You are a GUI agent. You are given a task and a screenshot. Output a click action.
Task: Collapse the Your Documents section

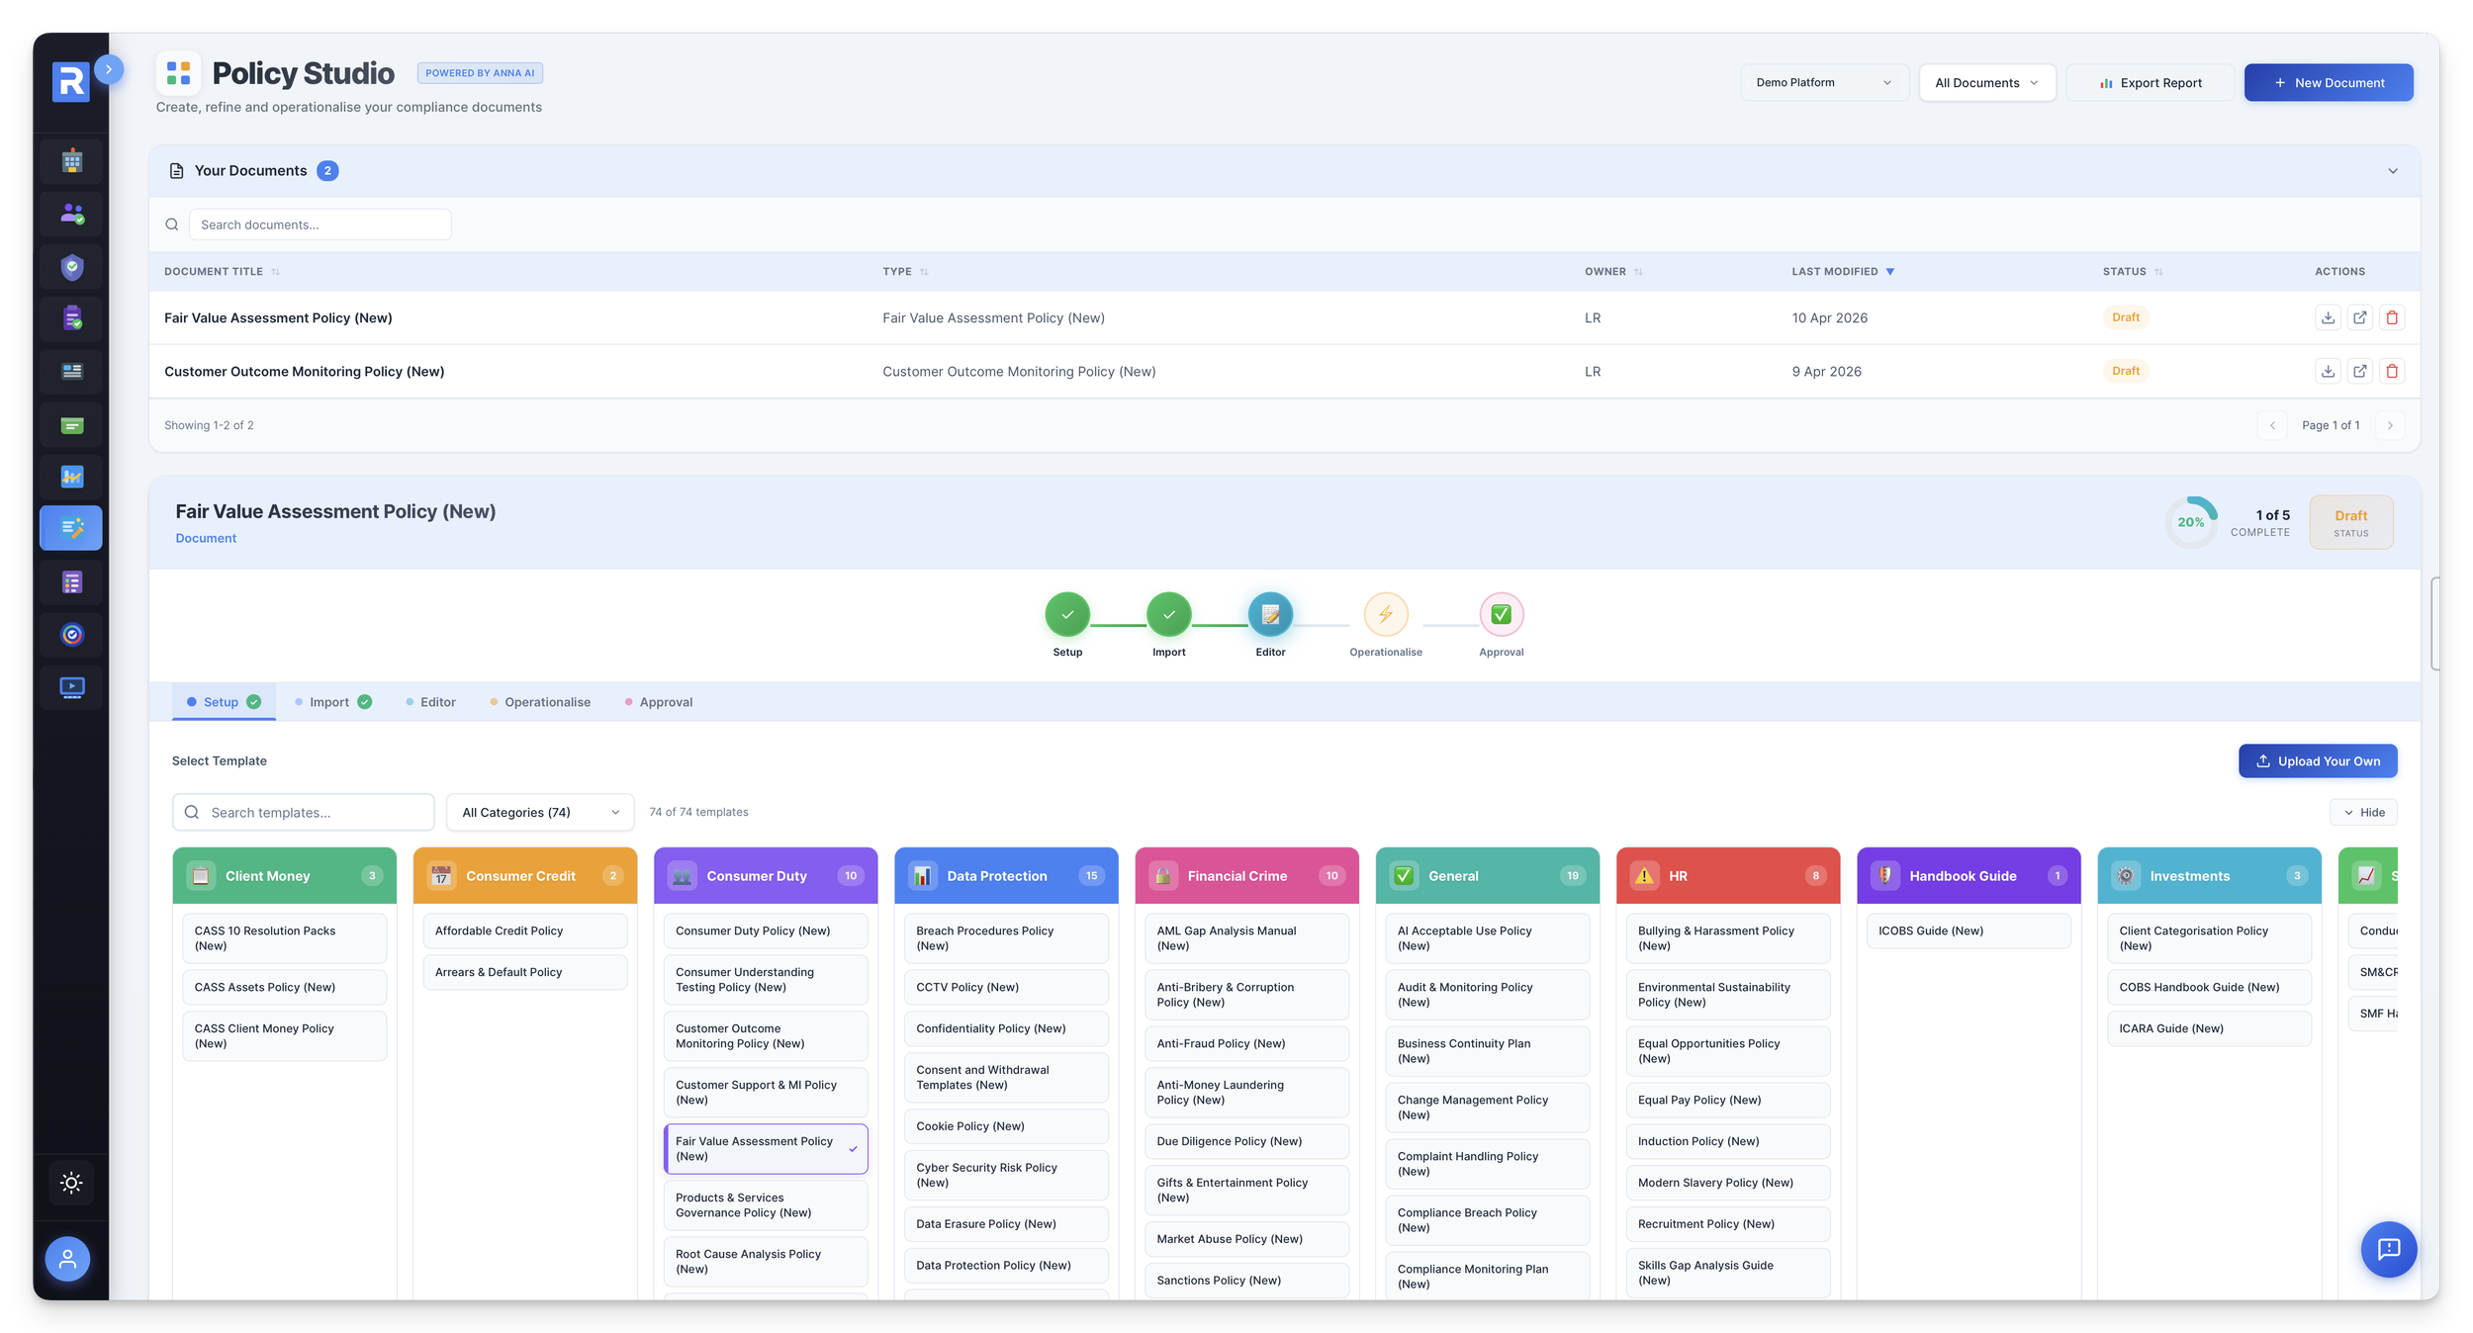pos(2394,170)
